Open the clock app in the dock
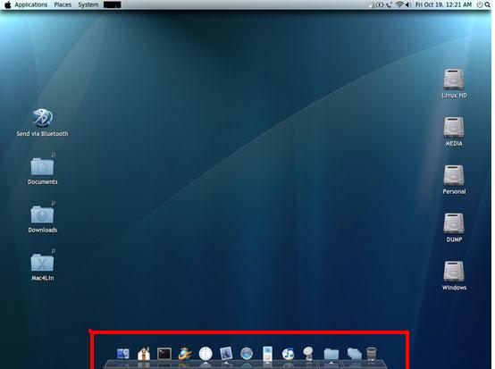This screenshot has height=369, width=495. [x=206, y=354]
